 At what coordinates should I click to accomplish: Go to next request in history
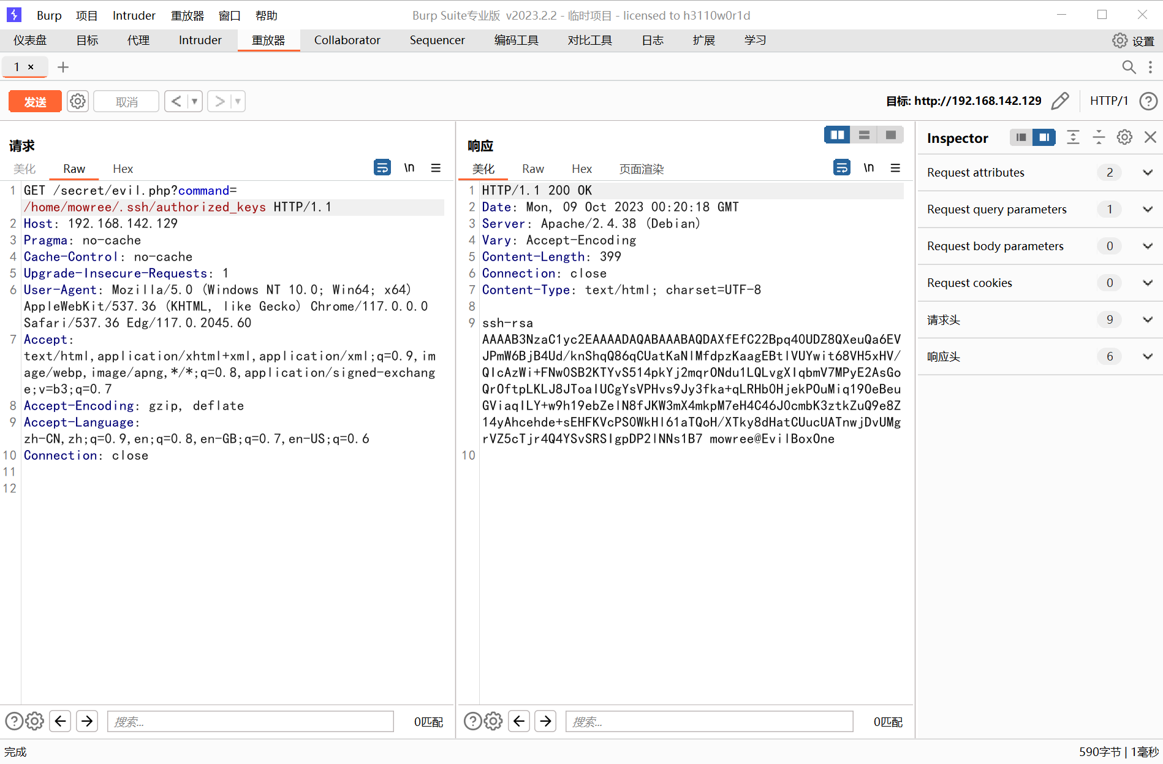point(219,101)
